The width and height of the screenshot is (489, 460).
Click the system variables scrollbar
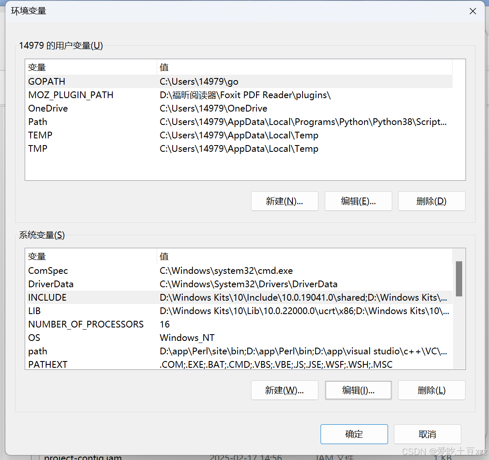(459, 279)
